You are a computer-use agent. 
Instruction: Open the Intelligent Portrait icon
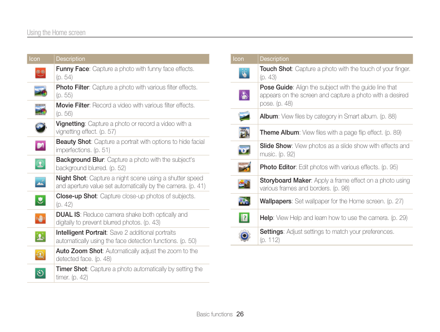point(41,237)
